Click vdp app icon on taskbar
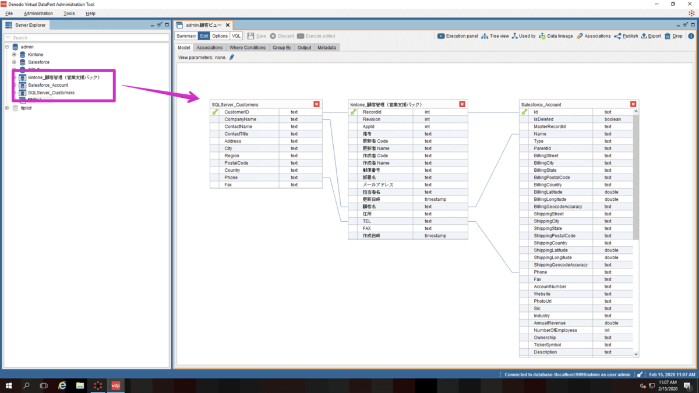The height and width of the screenshot is (393, 699). 115,385
